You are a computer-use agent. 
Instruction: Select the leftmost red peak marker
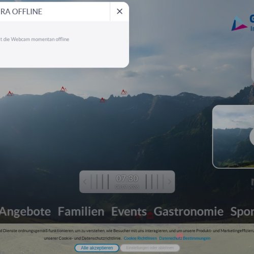(x=10, y=93)
